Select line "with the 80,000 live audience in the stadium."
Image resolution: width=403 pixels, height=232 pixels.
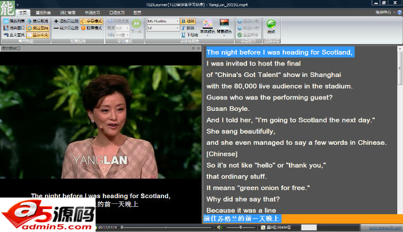[279, 86]
